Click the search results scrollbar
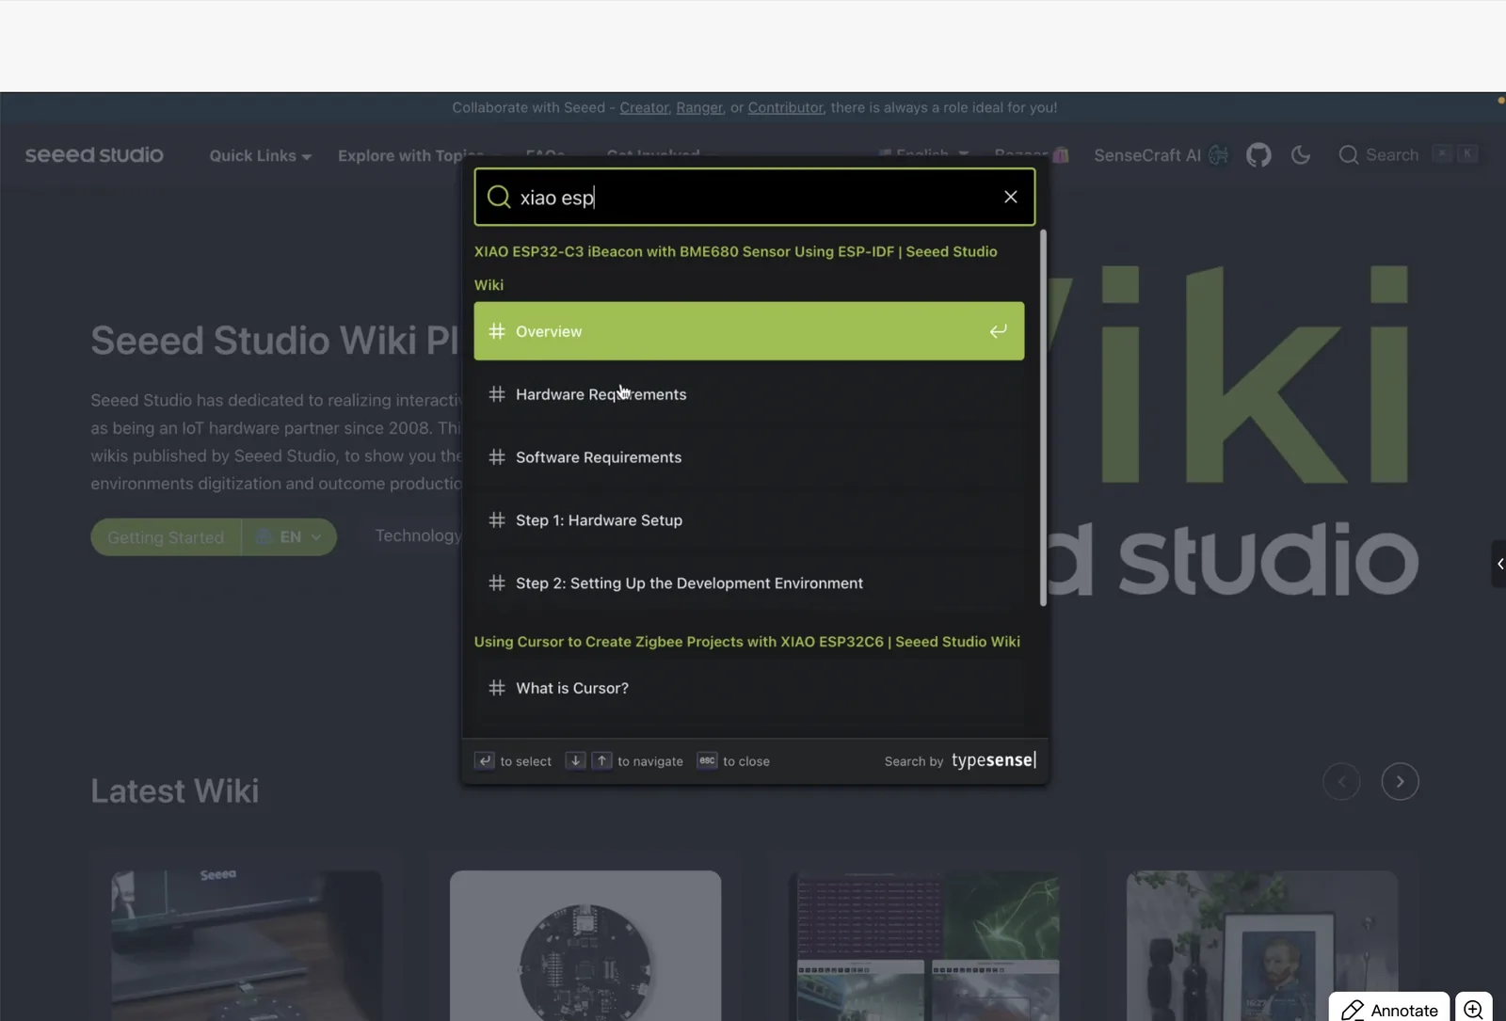This screenshot has width=1506, height=1021. tap(1043, 418)
